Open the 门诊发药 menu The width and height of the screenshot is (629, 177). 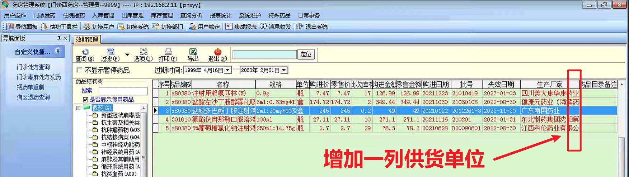coord(44,15)
